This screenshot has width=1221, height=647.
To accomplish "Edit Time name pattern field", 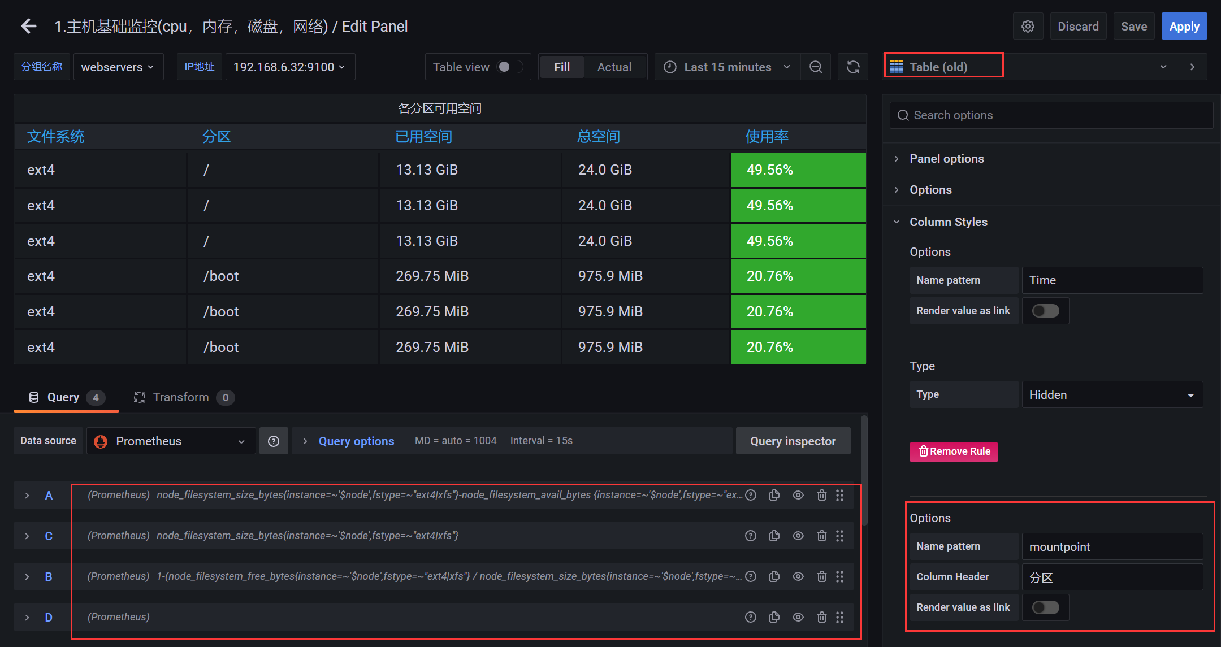I will (1112, 280).
